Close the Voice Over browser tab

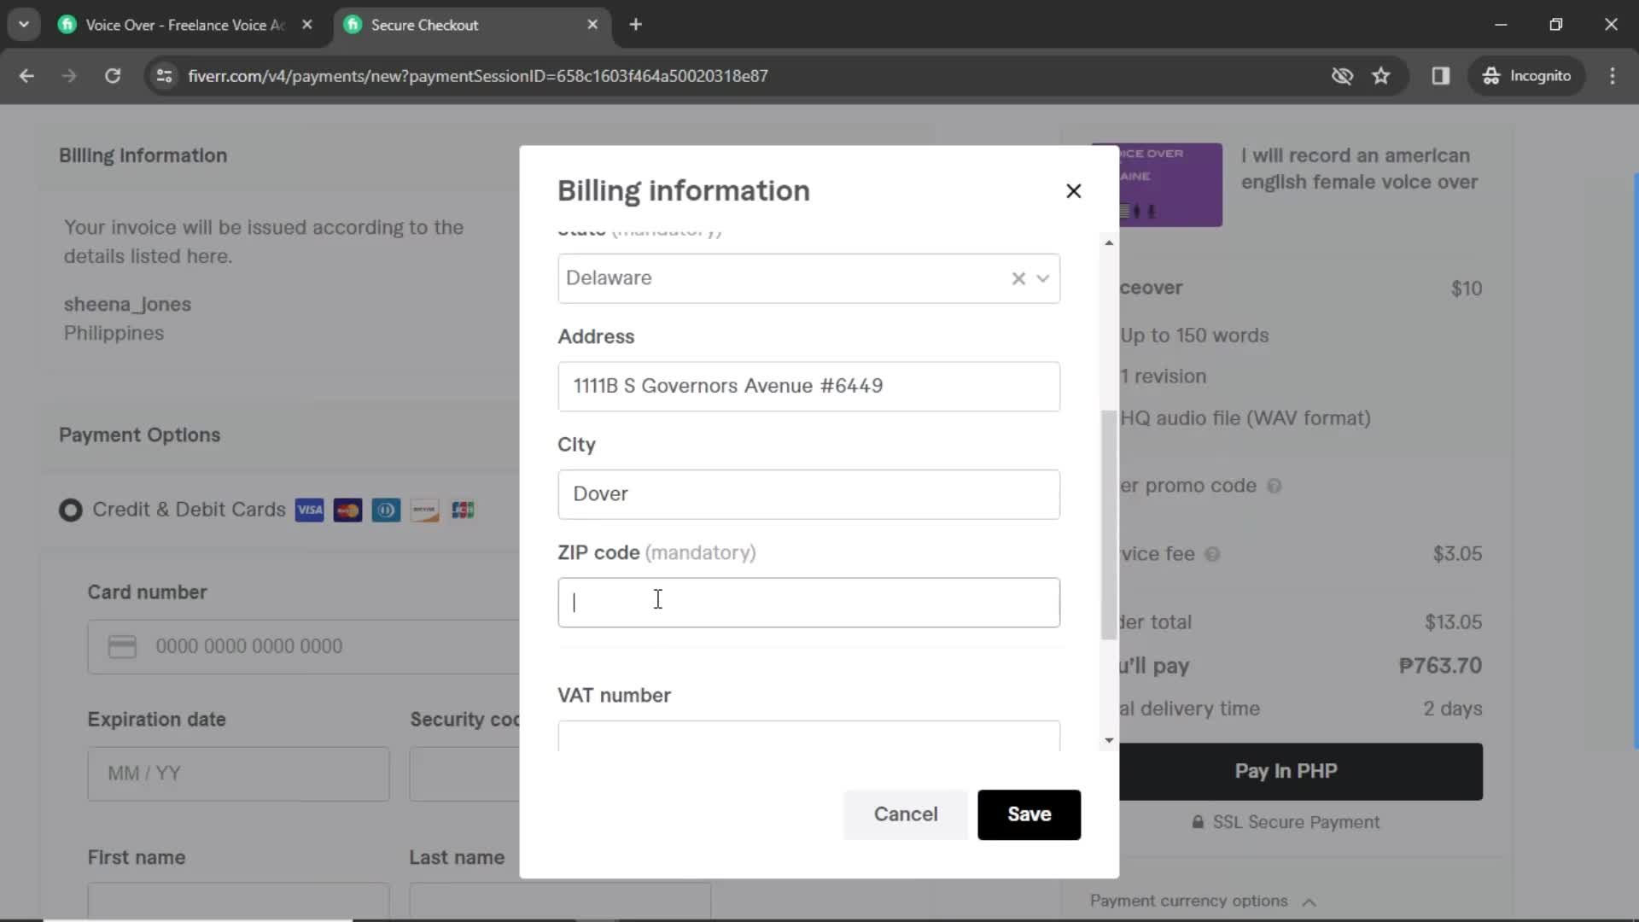pyautogui.click(x=307, y=25)
